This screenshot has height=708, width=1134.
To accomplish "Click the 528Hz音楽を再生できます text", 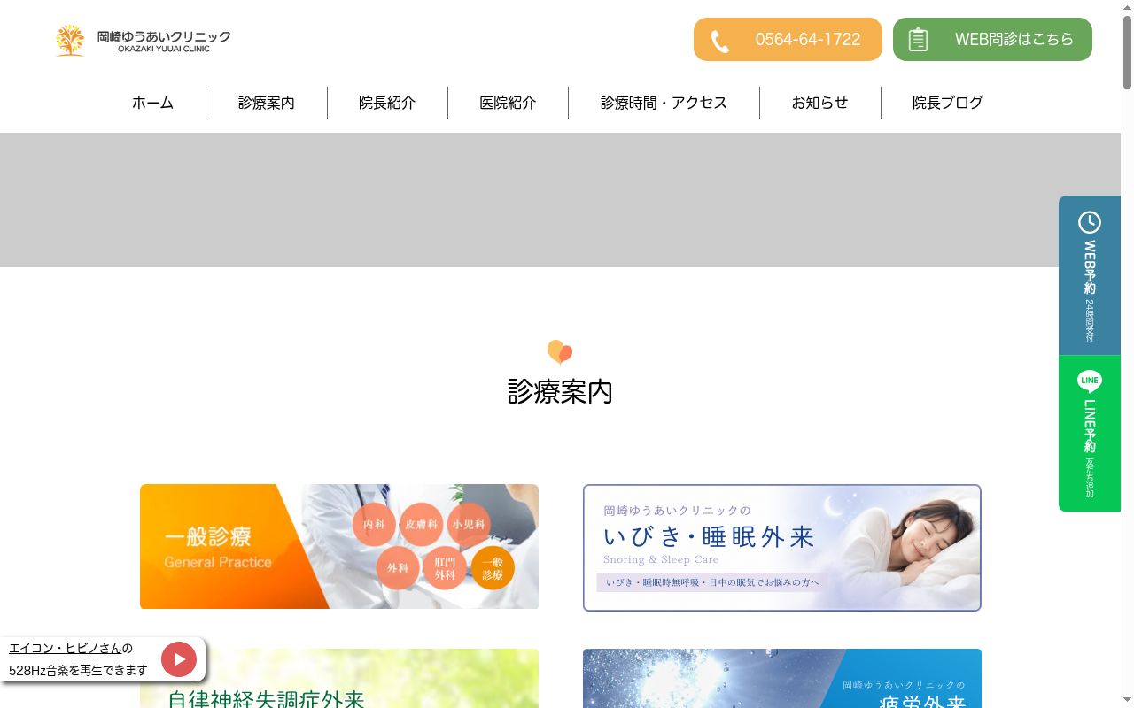I will click(x=78, y=671).
